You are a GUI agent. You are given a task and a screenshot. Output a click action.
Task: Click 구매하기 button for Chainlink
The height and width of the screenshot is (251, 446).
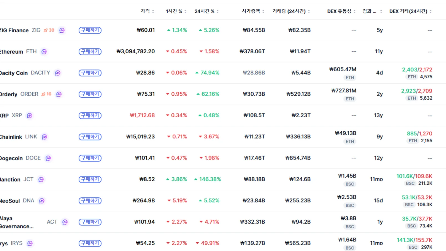pyautogui.click(x=90, y=137)
